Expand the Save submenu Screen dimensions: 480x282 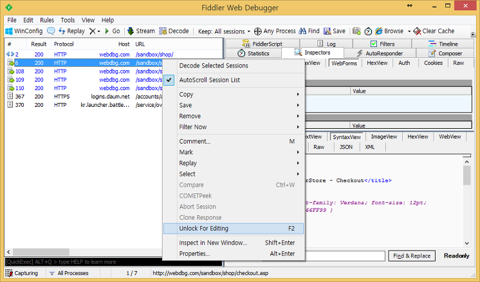coord(234,105)
